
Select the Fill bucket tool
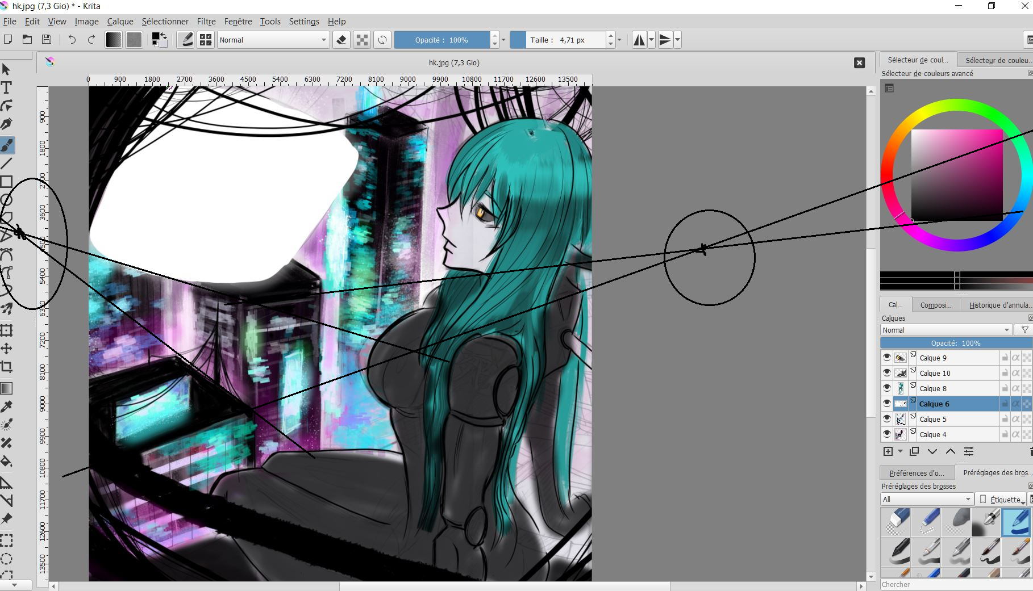pos(7,461)
